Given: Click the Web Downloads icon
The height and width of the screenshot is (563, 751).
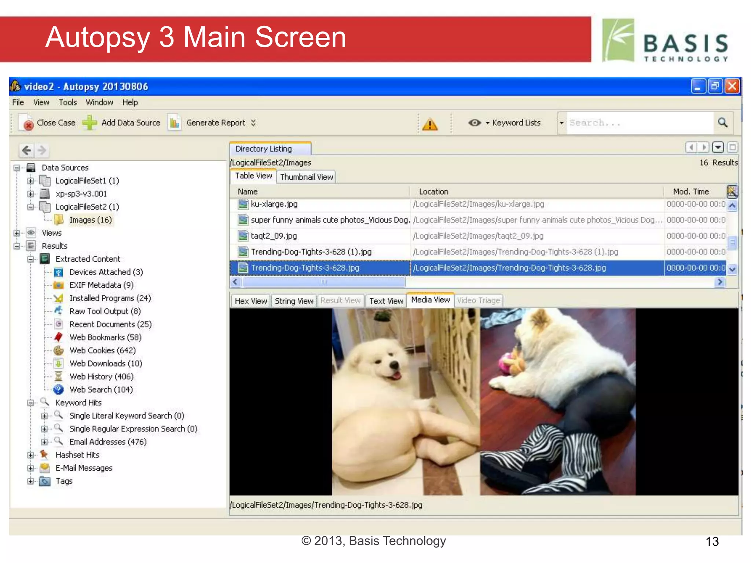Looking at the screenshot, I should 59,364.
